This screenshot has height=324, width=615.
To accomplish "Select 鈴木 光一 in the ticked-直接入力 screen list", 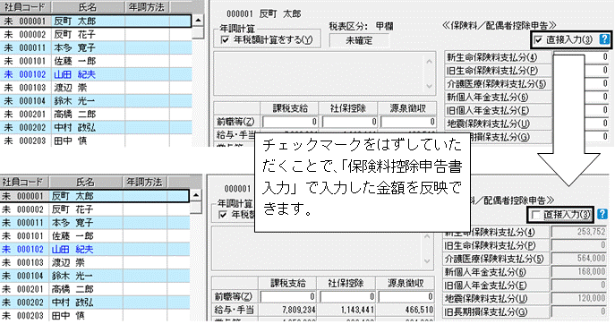I will [x=96, y=101].
